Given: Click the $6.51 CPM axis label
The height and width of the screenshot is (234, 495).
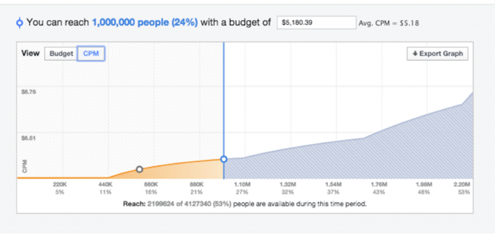Looking at the screenshot, I should (x=28, y=138).
